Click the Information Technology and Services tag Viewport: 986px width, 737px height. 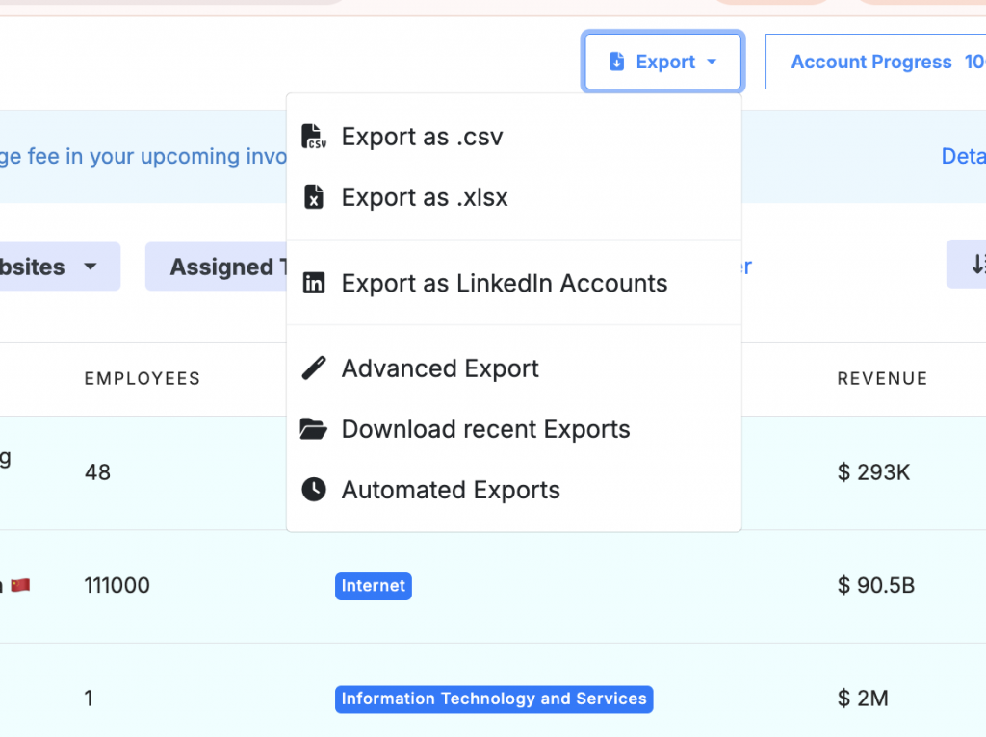coord(494,699)
